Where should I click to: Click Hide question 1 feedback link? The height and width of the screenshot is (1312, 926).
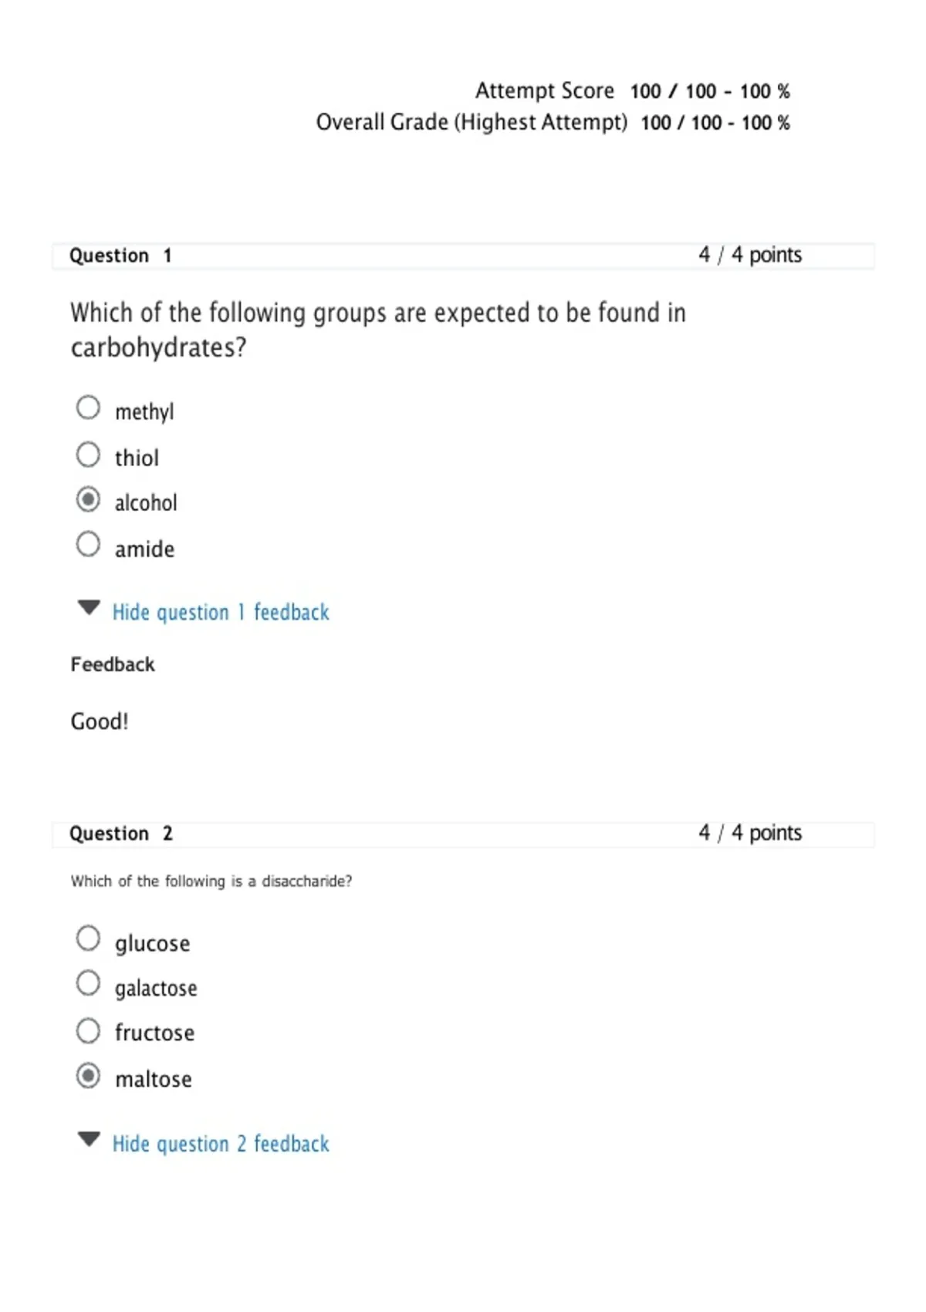[221, 612]
